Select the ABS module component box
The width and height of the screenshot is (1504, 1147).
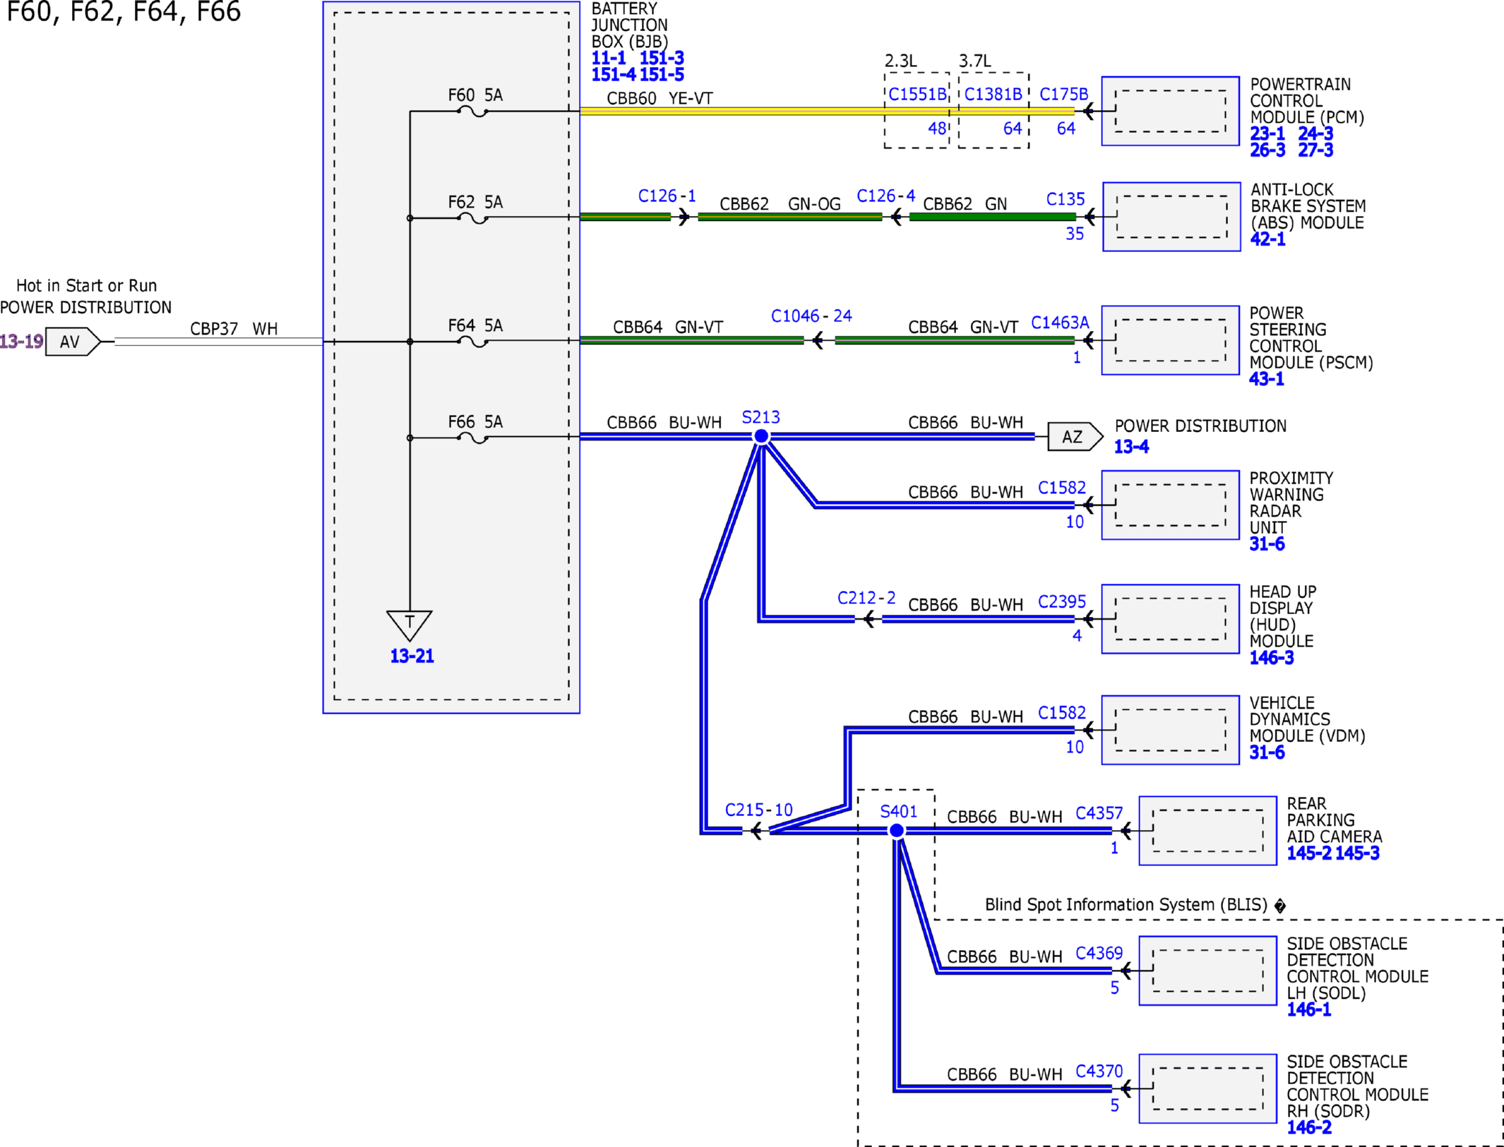[x=1171, y=217]
